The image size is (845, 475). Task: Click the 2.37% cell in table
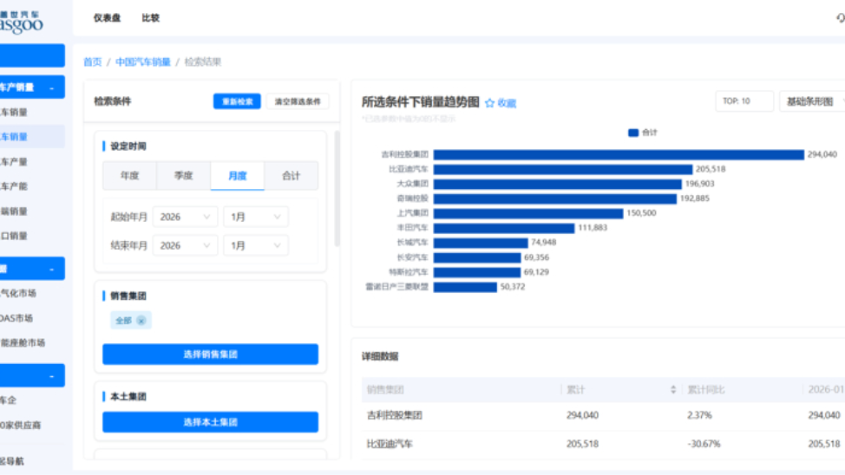[699, 415]
